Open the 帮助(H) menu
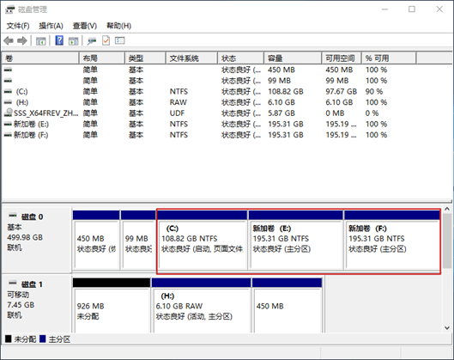The height and width of the screenshot is (360, 454). pyautogui.click(x=118, y=26)
